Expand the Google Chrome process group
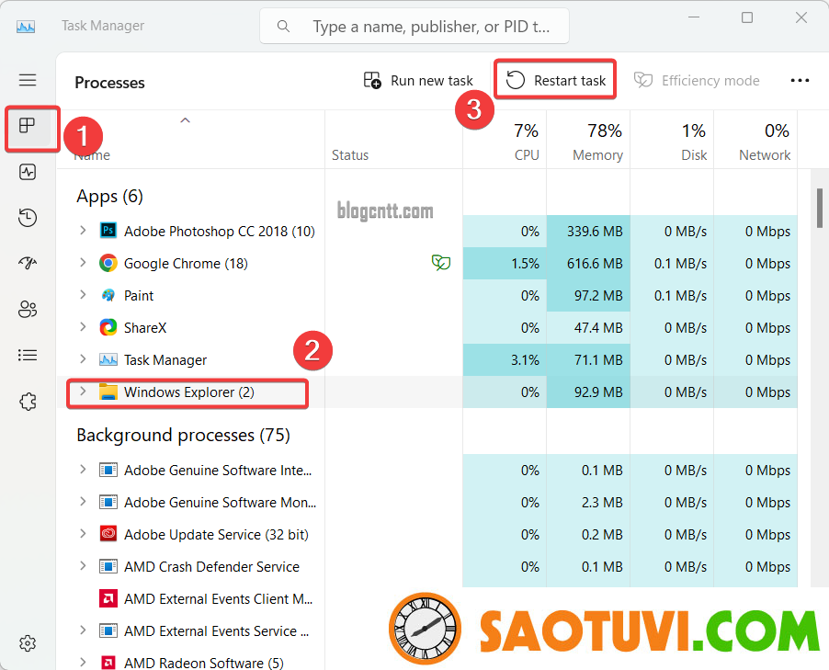Viewport: 829px width, 670px height. [83, 262]
